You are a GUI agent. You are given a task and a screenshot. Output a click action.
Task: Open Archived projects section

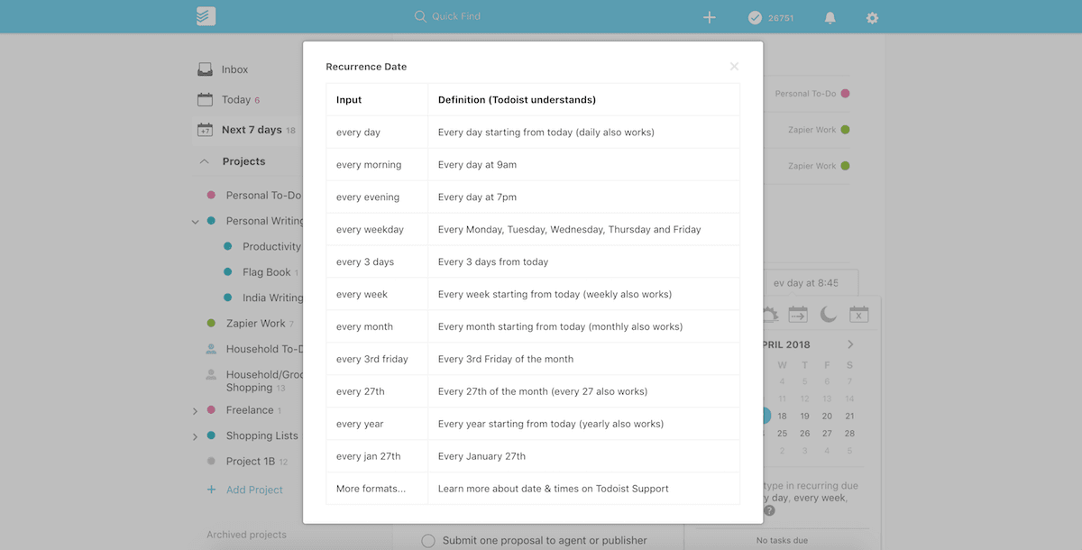tap(246, 535)
